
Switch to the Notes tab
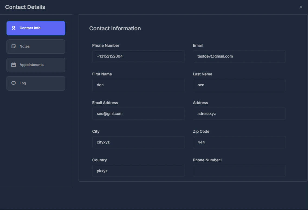click(36, 46)
